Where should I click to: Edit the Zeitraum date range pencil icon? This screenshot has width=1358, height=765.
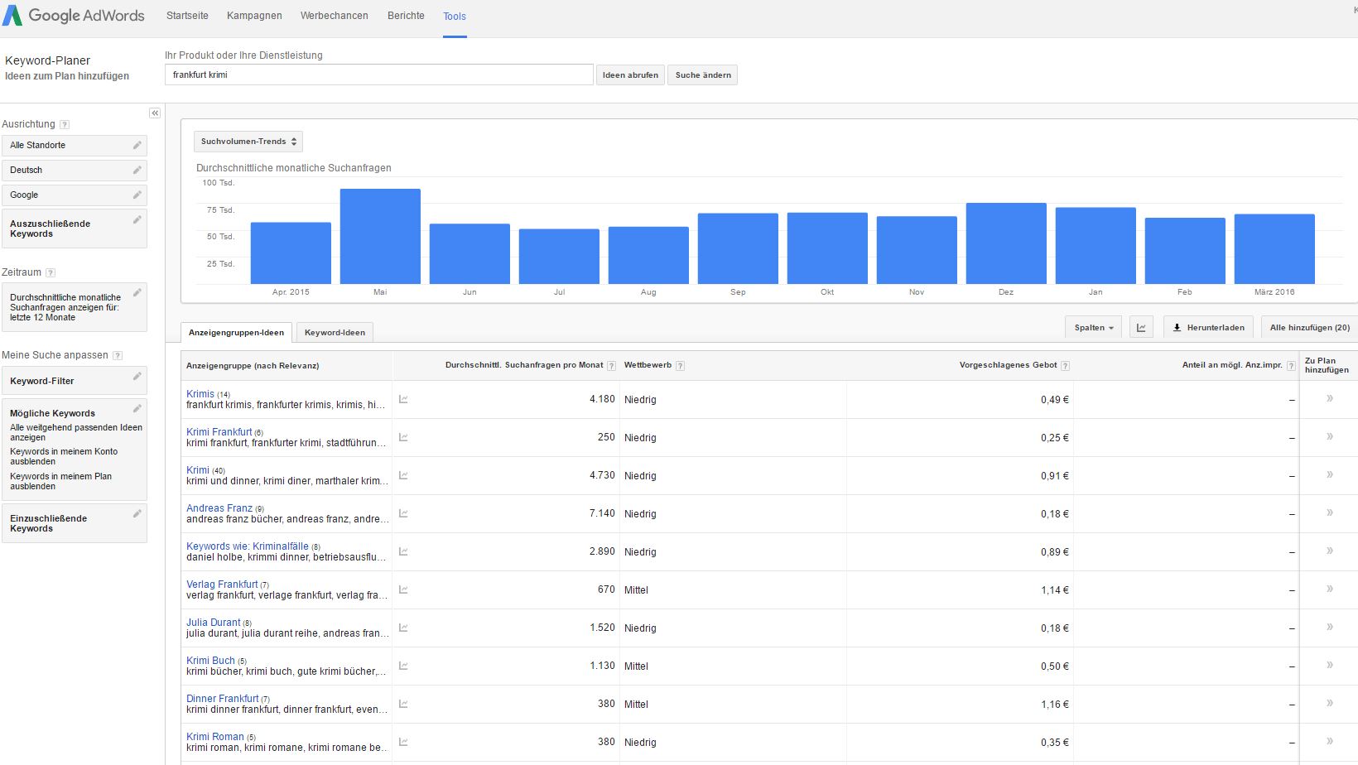pyautogui.click(x=137, y=291)
